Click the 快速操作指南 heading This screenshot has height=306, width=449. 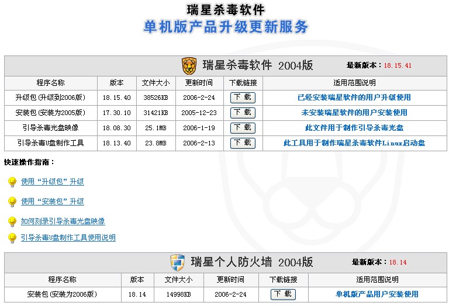click(x=29, y=162)
